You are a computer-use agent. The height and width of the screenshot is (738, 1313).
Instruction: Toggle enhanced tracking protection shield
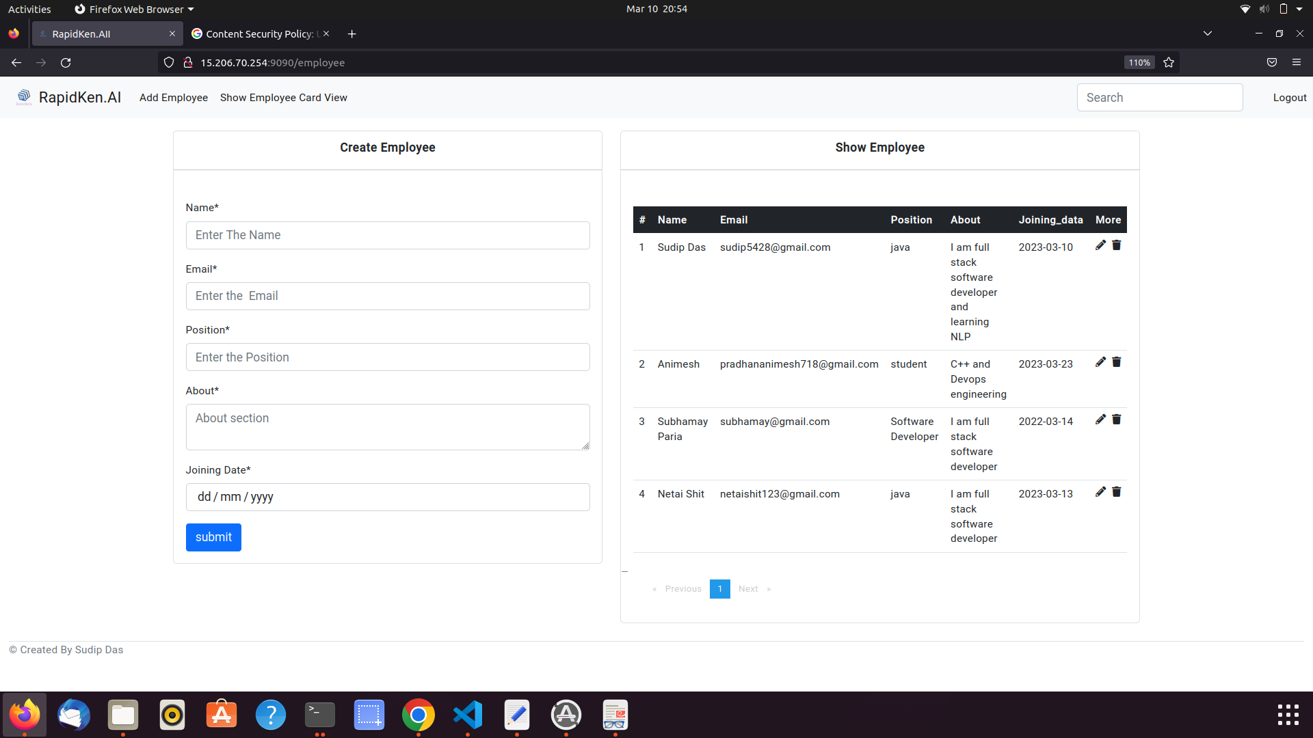tap(168, 62)
